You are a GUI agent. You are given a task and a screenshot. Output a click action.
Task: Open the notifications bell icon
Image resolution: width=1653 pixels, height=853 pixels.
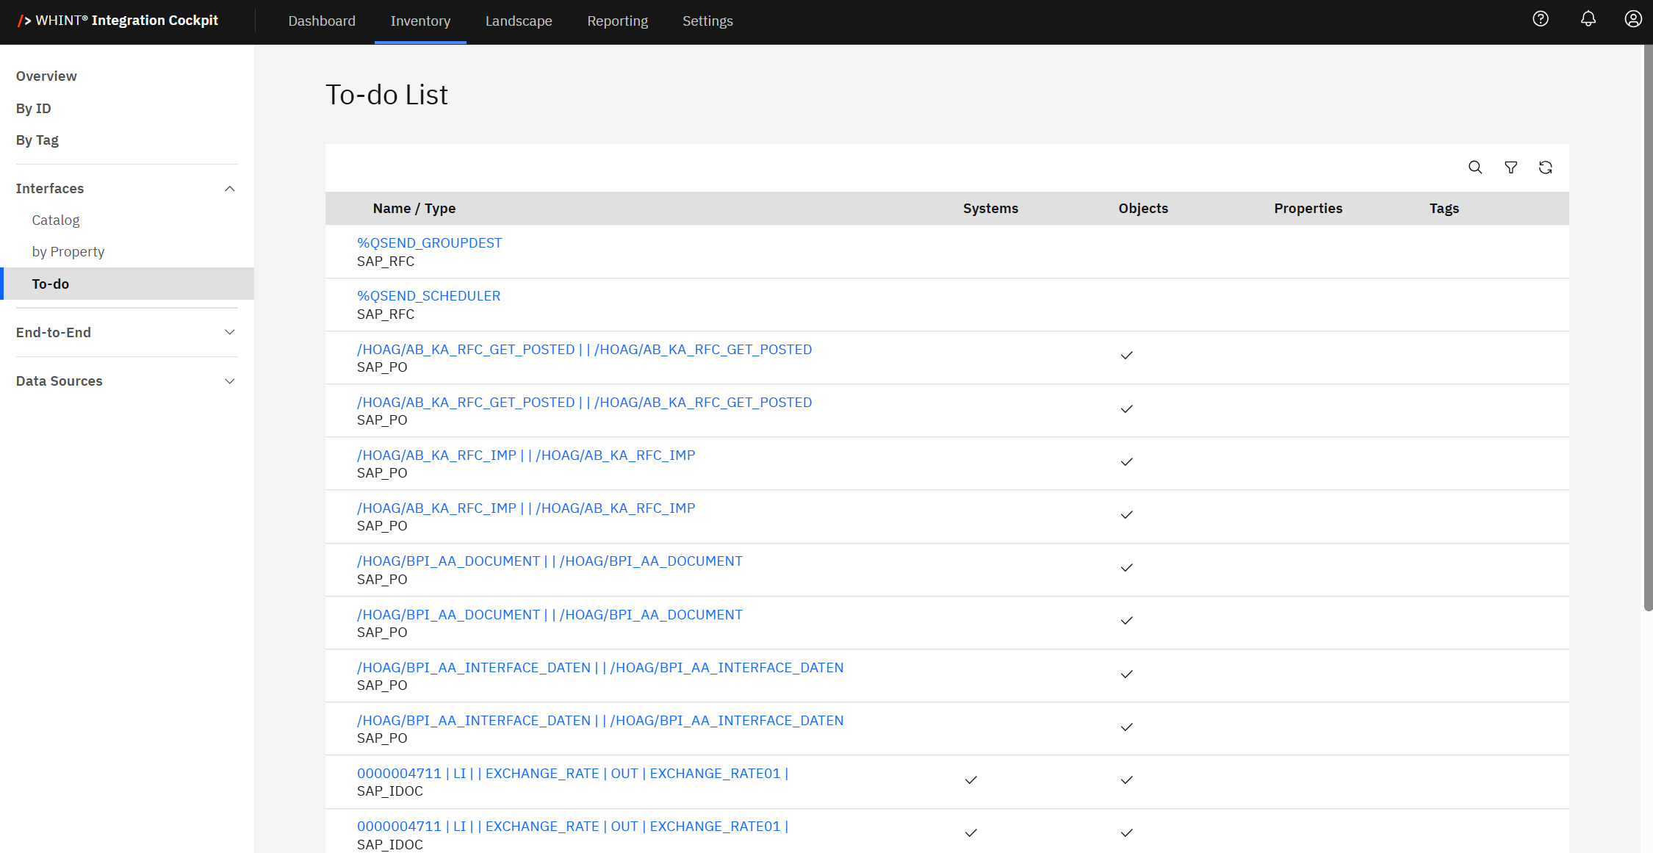point(1588,19)
